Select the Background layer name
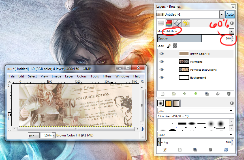 (198, 77)
